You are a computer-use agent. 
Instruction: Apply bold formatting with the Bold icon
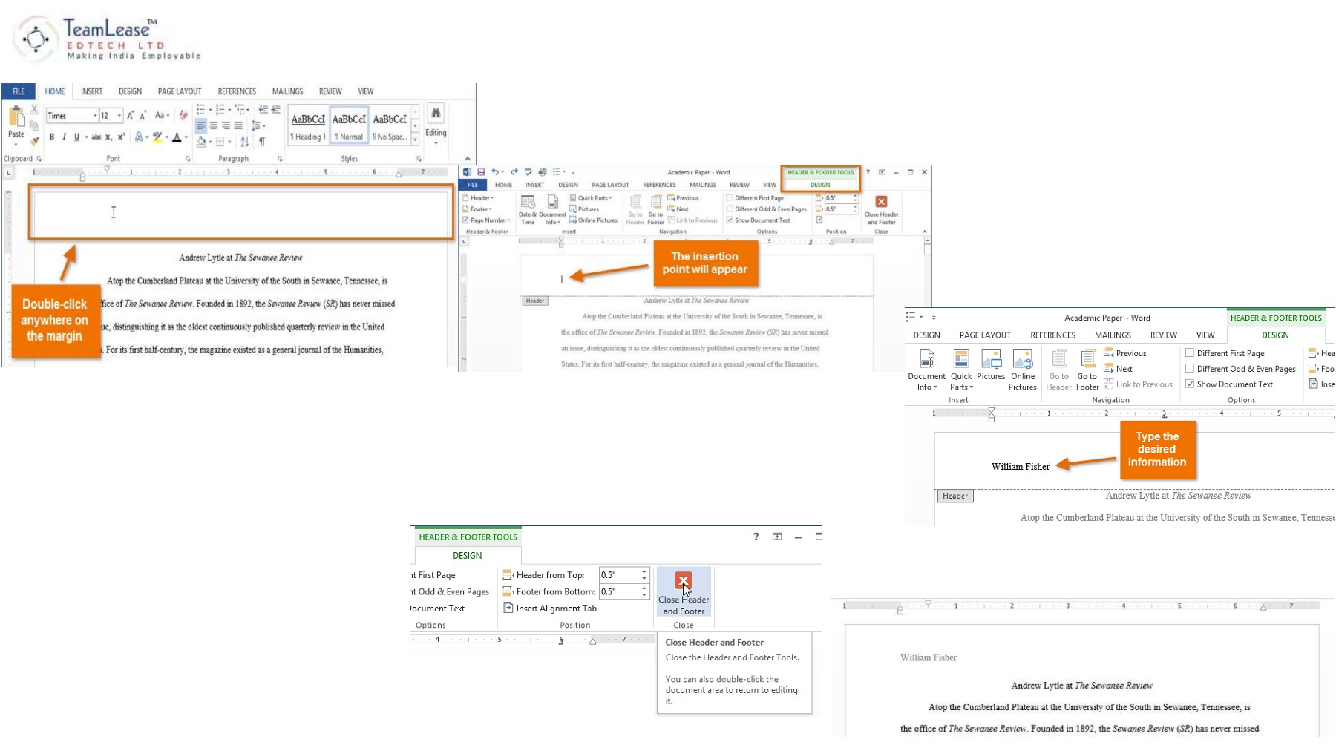(x=52, y=137)
